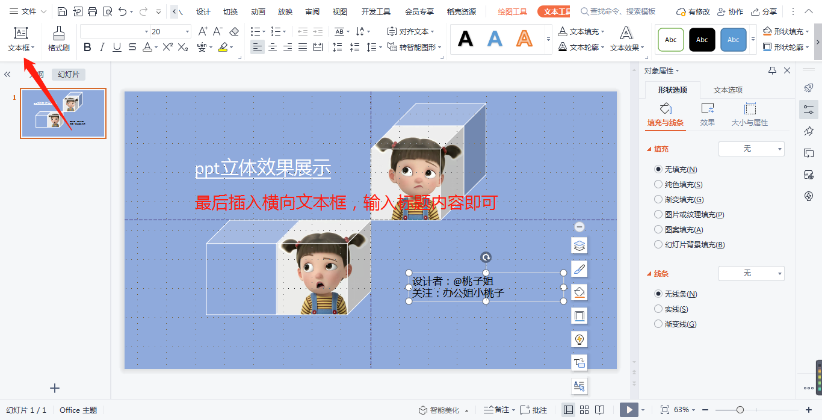Adjust the zoom slider handle

pos(740,410)
